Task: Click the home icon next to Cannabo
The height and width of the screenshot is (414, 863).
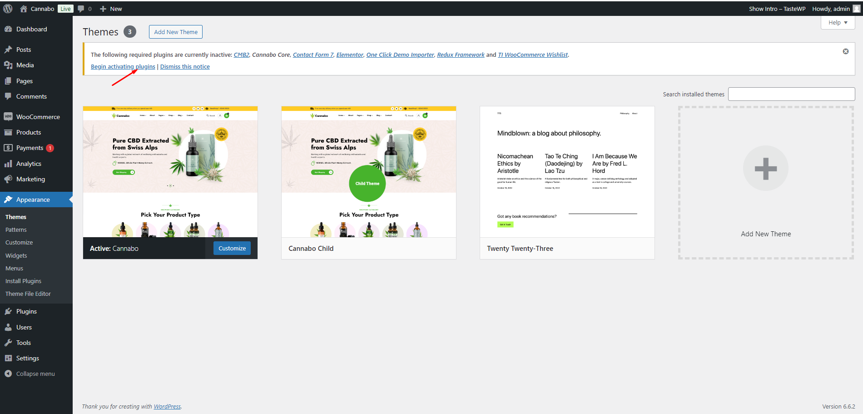Action: [x=24, y=9]
